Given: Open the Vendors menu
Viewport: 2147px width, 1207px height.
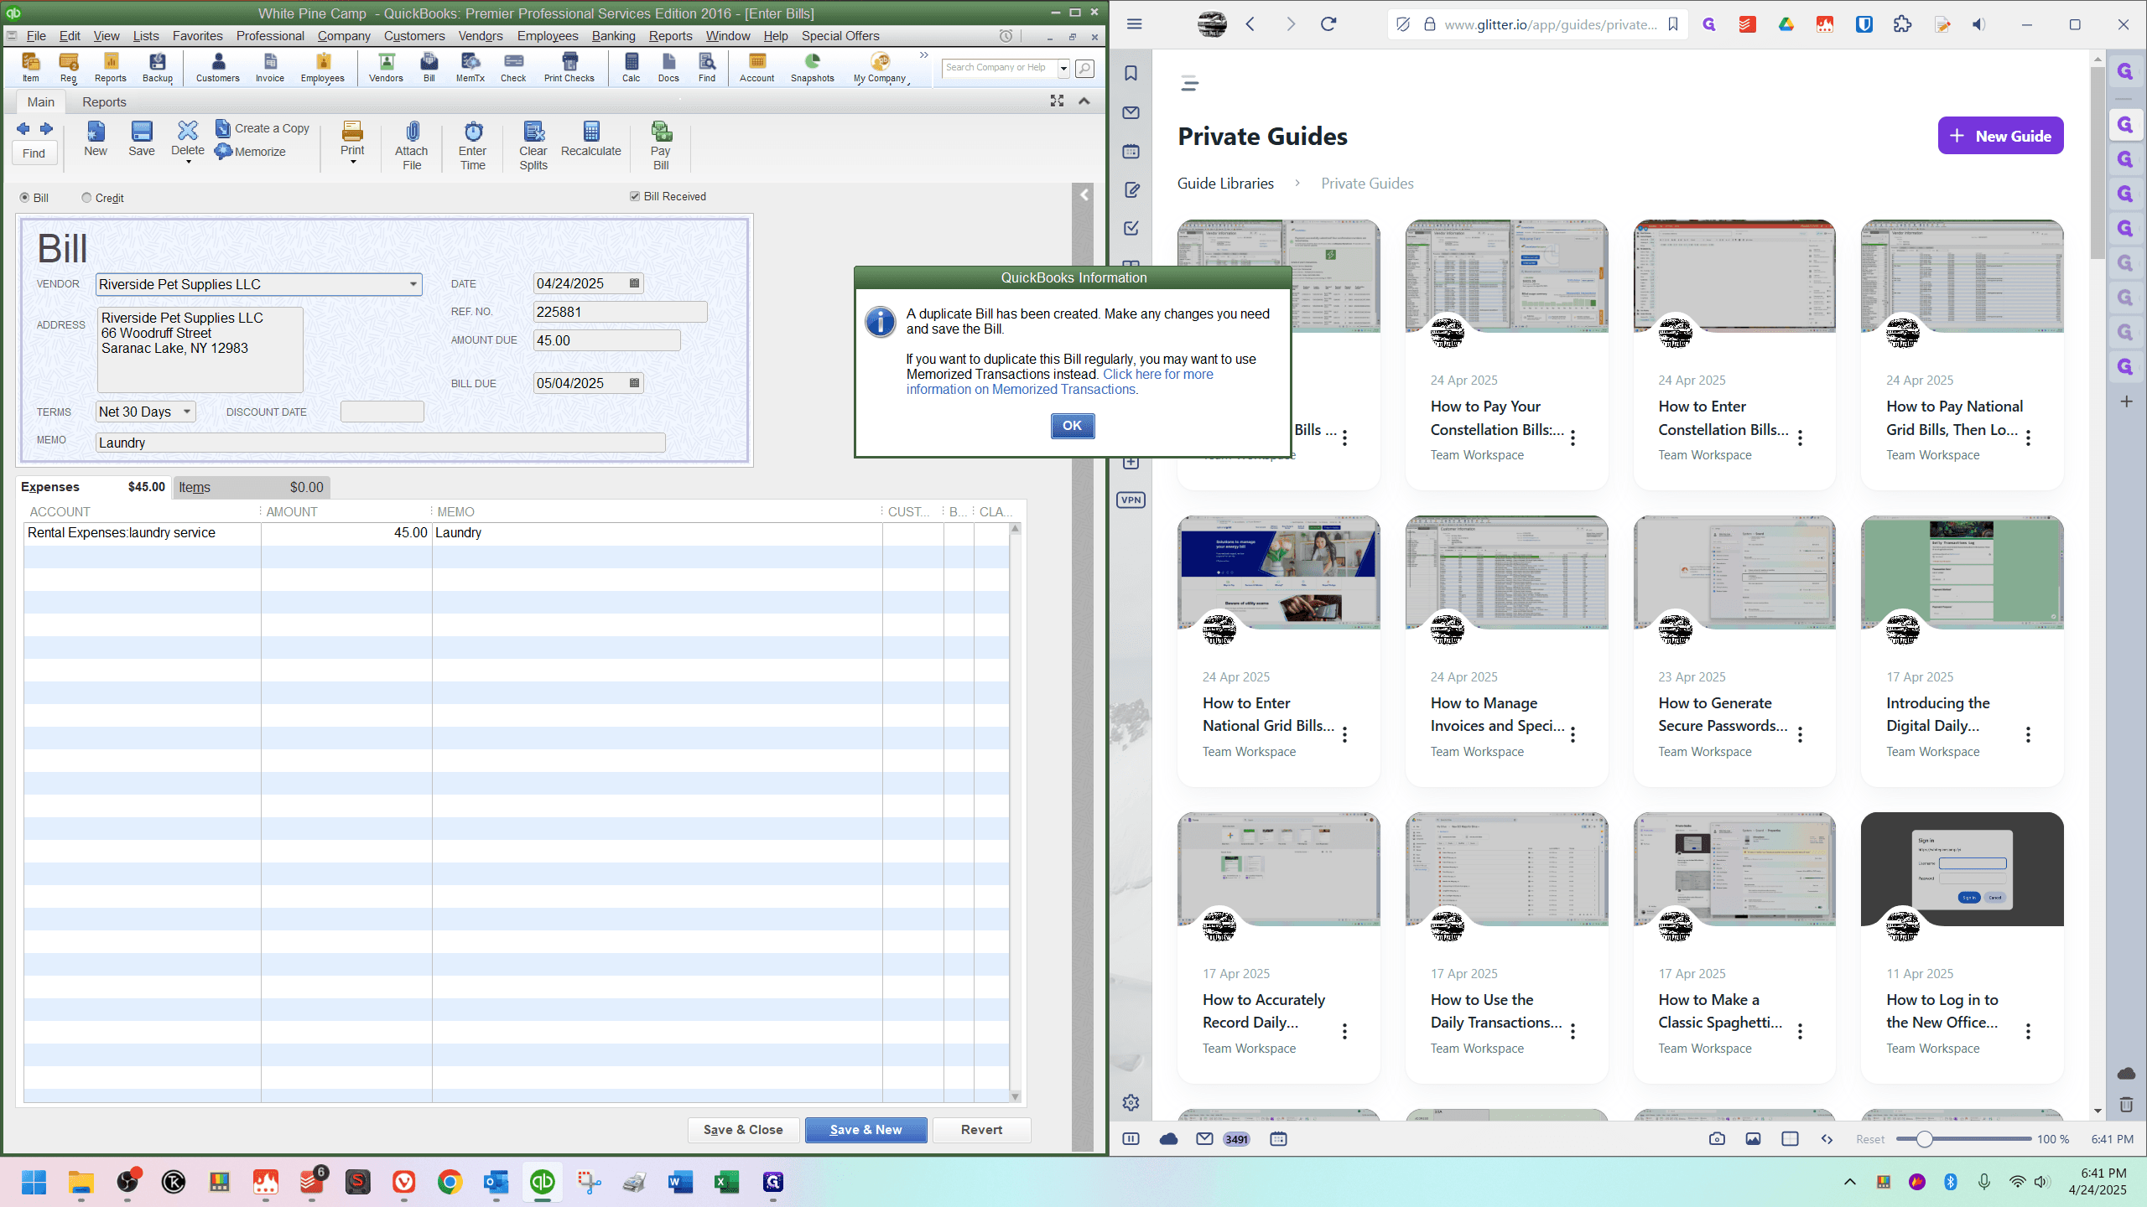Looking at the screenshot, I should click(481, 36).
